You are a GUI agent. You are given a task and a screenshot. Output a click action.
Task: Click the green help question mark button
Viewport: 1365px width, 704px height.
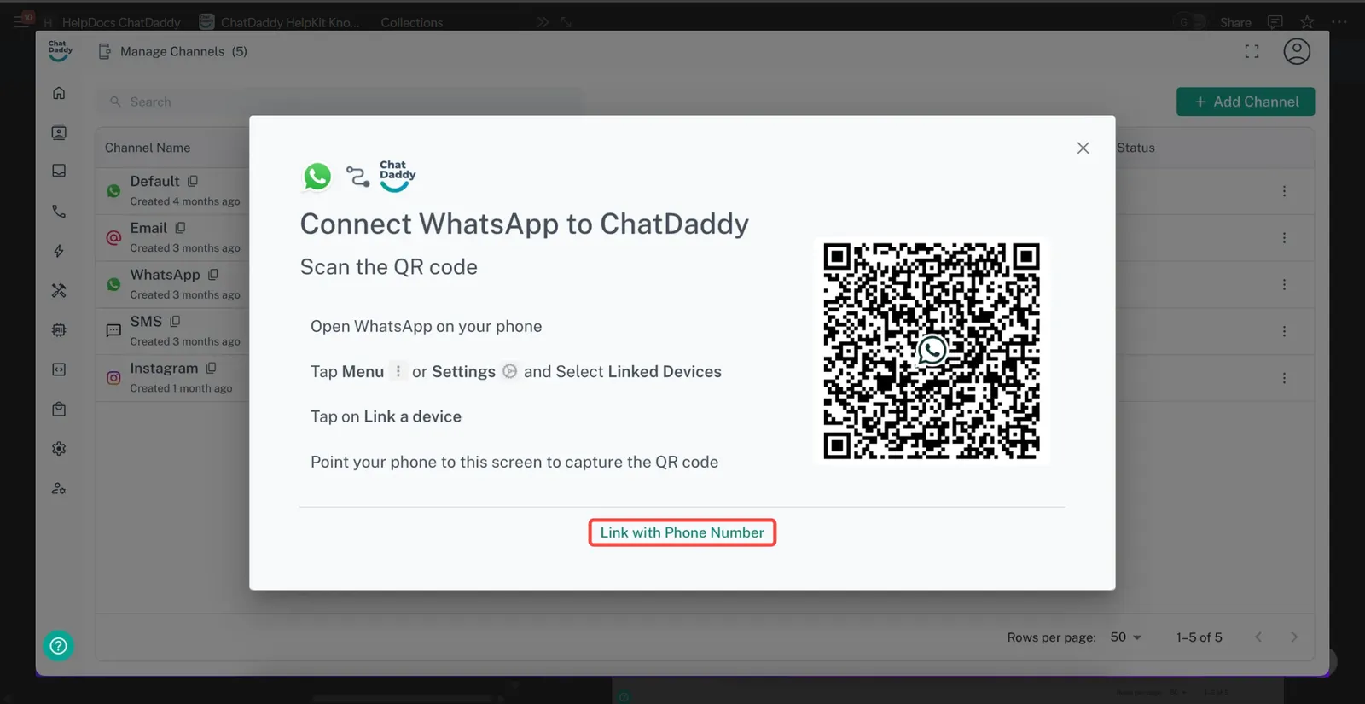point(59,646)
